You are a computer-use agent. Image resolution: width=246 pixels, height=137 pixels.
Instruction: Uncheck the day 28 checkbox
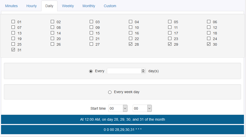click(x=130, y=44)
